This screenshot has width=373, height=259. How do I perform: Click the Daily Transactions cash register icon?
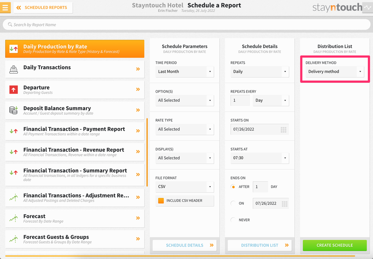(13, 69)
